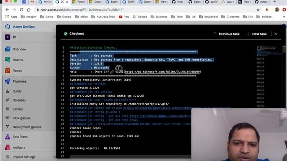The image size is (287, 161).
Task: Click the 'Syncing repository: JunitProject (Git)' line
Action: pos(100,80)
